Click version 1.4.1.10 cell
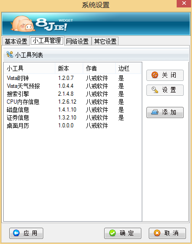Image resolution: width=192 pixels, height=244 pixels. [x=67, y=110]
